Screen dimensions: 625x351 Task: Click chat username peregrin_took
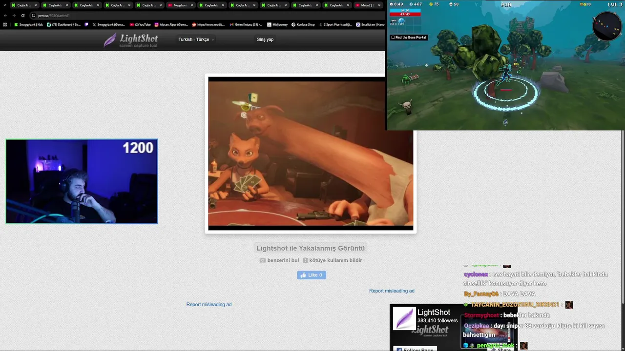coord(496,346)
